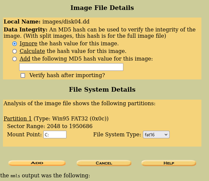
Task: Open the File System Type dropdown
Action: pyautogui.click(x=156, y=135)
